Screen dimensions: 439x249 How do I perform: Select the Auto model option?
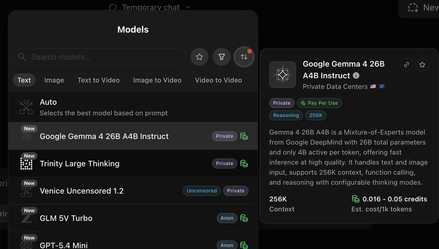click(x=133, y=107)
